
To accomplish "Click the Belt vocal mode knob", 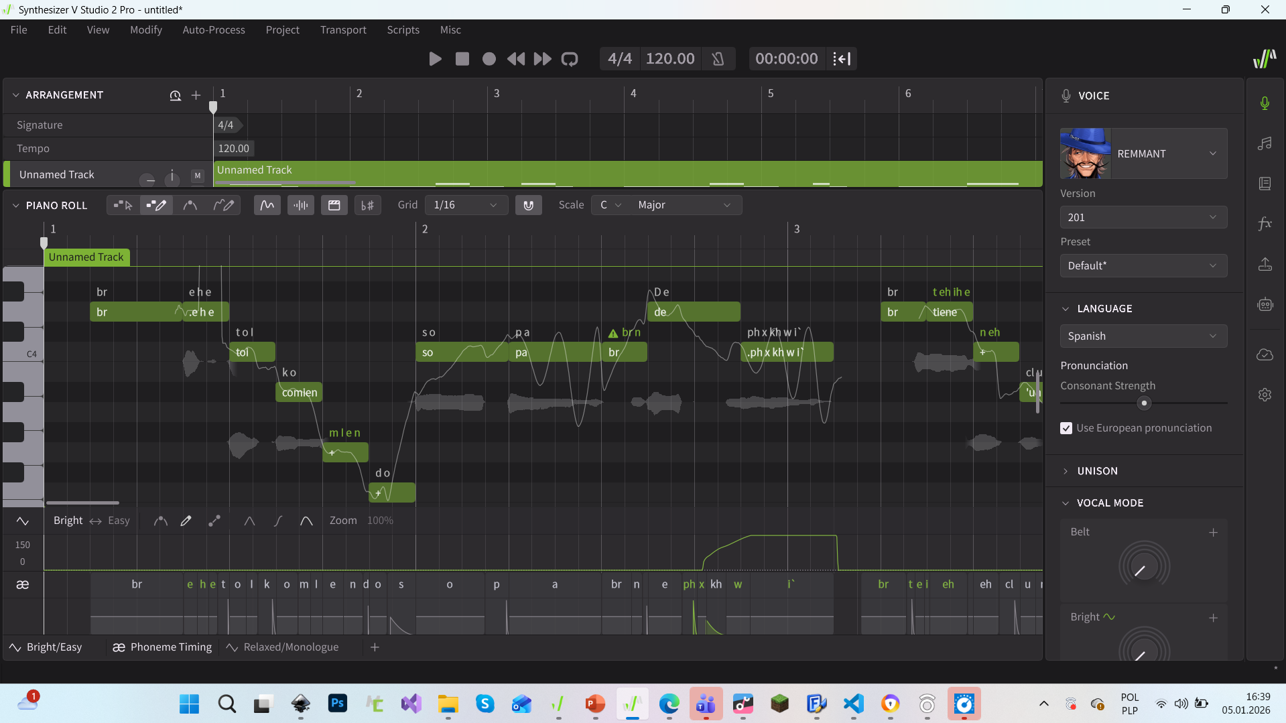I will click(1144, 567).
